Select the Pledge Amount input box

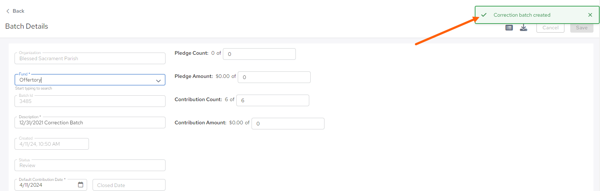point(274,77)
